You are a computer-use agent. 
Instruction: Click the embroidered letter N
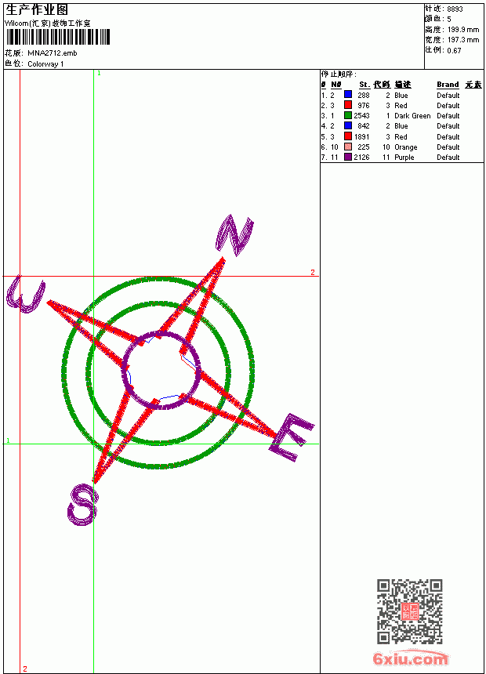tap(234, 234)
